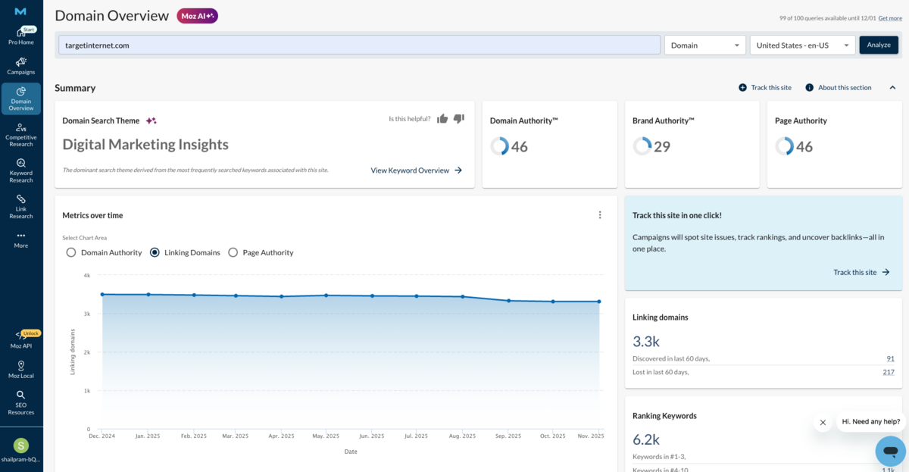Image resolution: width=909 pixels, height=472 pixels.
Task: Select the Domain Authority radio button
Action: click(71, 252)
